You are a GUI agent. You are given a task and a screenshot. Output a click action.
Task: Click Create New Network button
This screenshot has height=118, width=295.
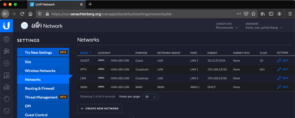coord(100,108)
